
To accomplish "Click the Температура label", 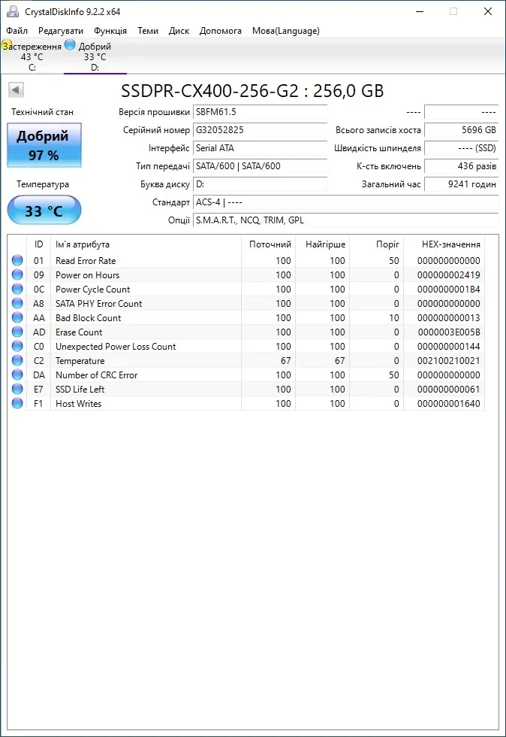I will [x=43, y=184].
